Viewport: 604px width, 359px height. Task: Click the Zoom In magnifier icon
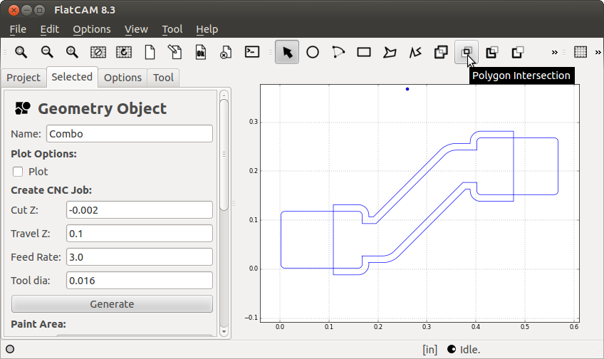72,52
